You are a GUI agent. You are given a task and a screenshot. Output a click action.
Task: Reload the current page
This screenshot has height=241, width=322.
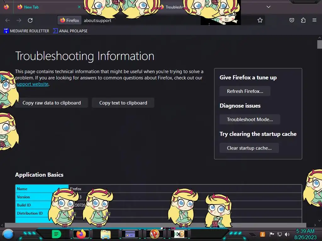click(x=30, y=20)
